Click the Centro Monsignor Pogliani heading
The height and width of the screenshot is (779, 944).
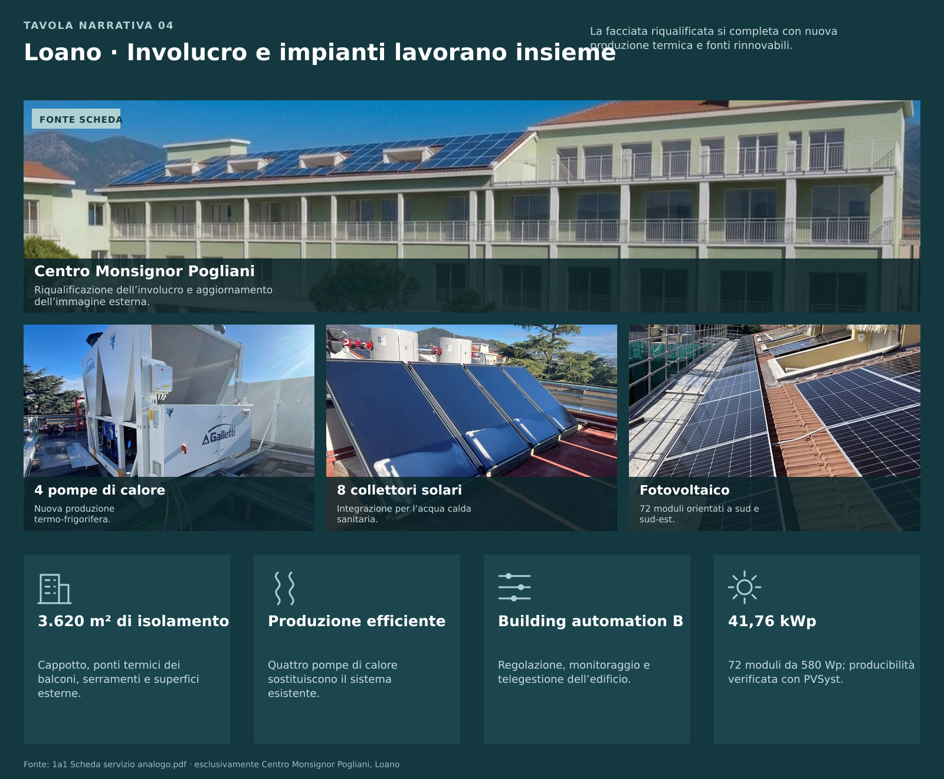coord(145,271)
